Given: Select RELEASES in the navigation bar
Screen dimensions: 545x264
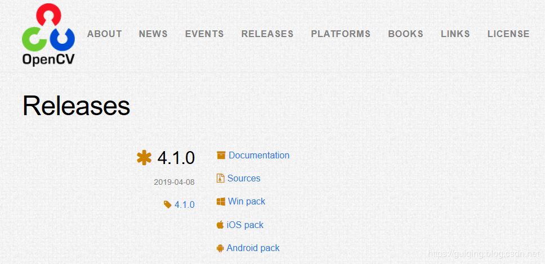Looking at the screenshot, I should click(267, 34).
